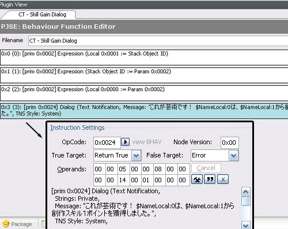288x229 pixels.
Task: Edit the Node Version 0x00 field
Action: point(230,142)
